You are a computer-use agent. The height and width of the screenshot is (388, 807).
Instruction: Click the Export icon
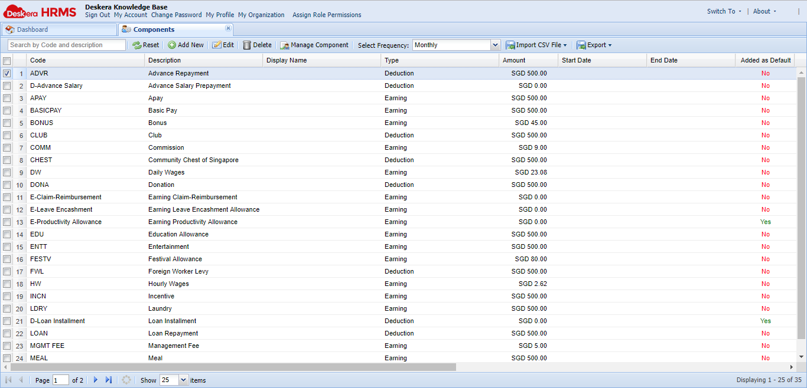coord(581,45)
